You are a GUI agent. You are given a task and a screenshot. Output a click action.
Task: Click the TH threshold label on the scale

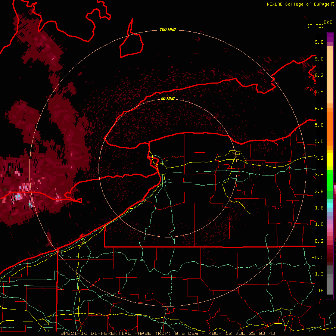[321, 291]
